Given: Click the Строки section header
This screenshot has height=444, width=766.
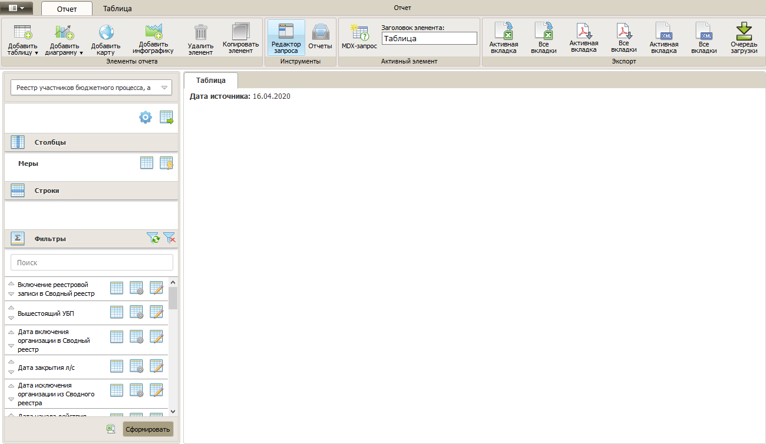Looking at the screenshot, I should tap(91, 191).
